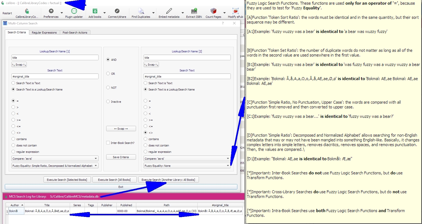422x224 pixels.
Task: Click the Series column header
Action: [x=77, y=205]
